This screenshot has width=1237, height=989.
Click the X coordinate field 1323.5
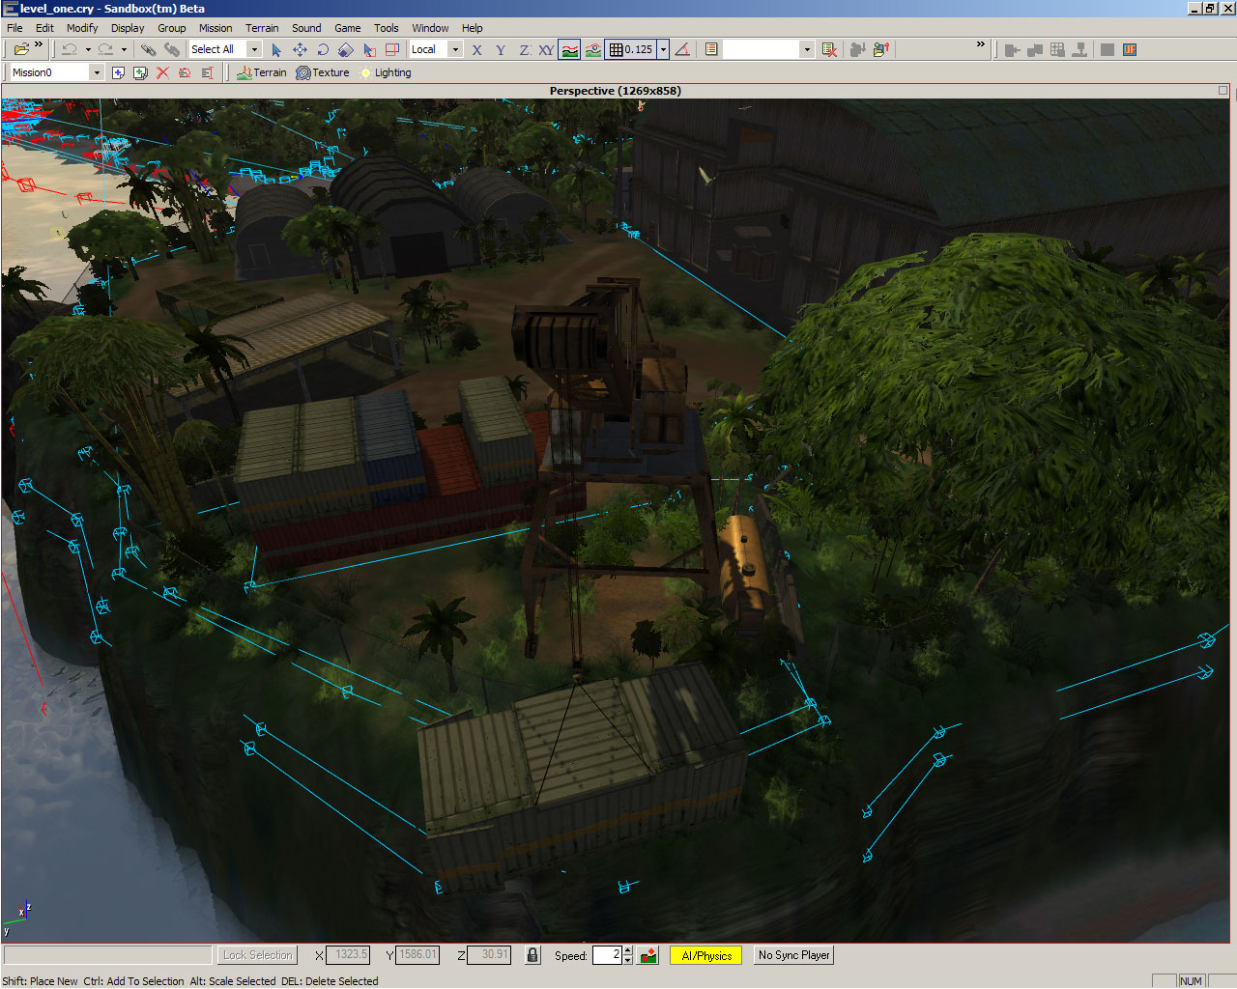pos(349,955)
